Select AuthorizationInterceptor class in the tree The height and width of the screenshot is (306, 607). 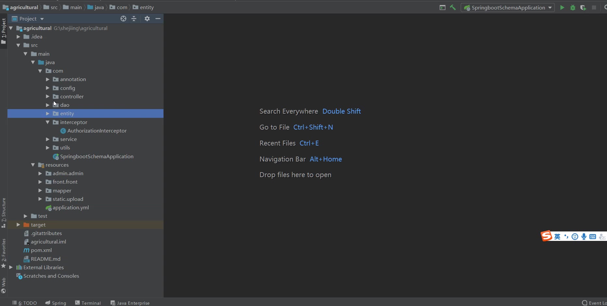(97, 131)
